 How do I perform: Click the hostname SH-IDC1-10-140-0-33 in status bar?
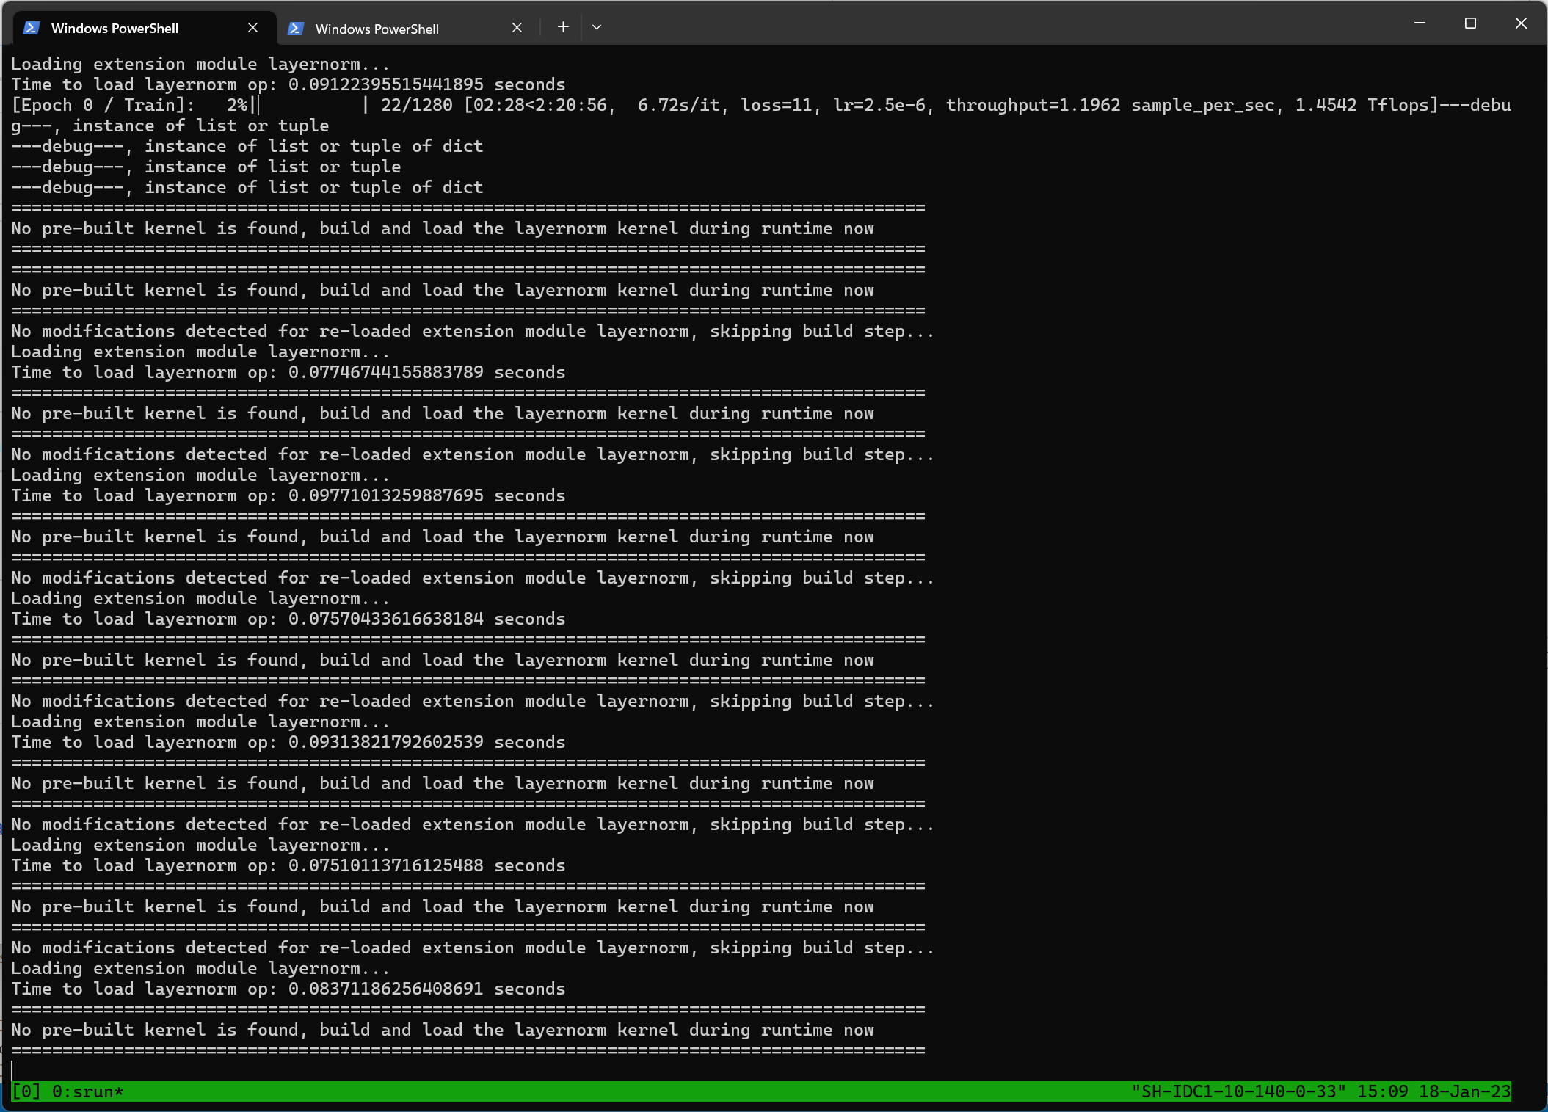click(1239, 1091)
